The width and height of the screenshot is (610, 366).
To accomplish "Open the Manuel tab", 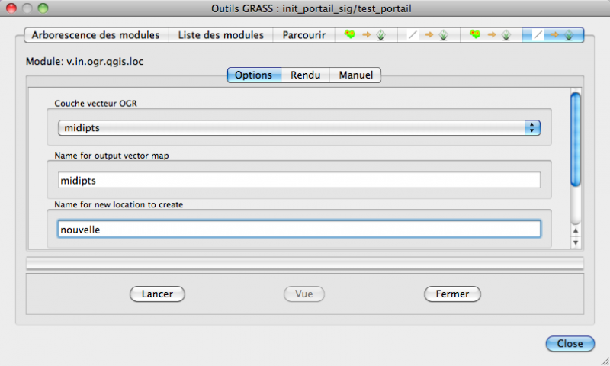I will [355, 75].
